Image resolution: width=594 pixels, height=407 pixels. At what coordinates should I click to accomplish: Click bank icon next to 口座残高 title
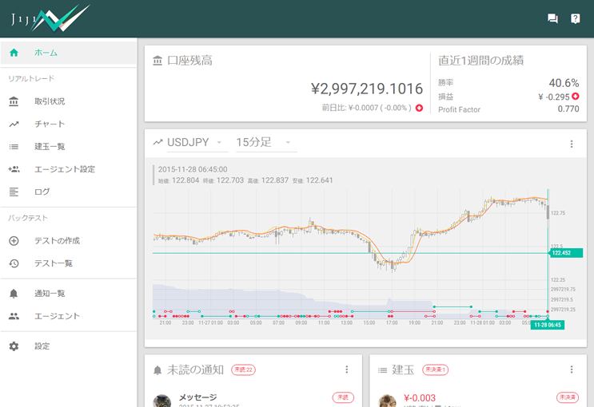157,61
